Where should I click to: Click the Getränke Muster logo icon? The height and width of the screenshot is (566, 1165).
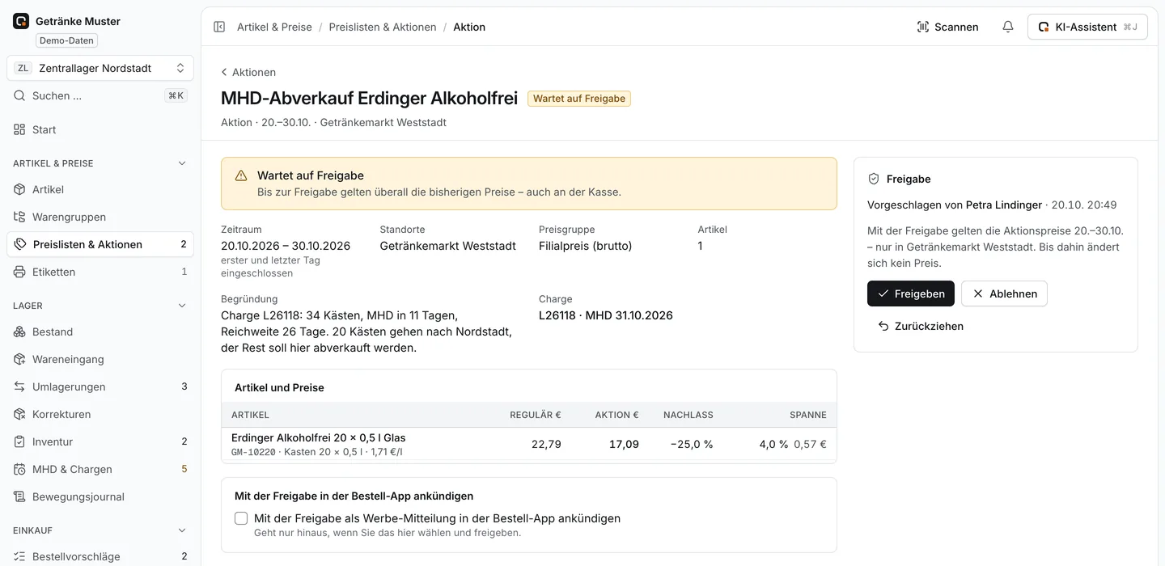pos(21,21)
